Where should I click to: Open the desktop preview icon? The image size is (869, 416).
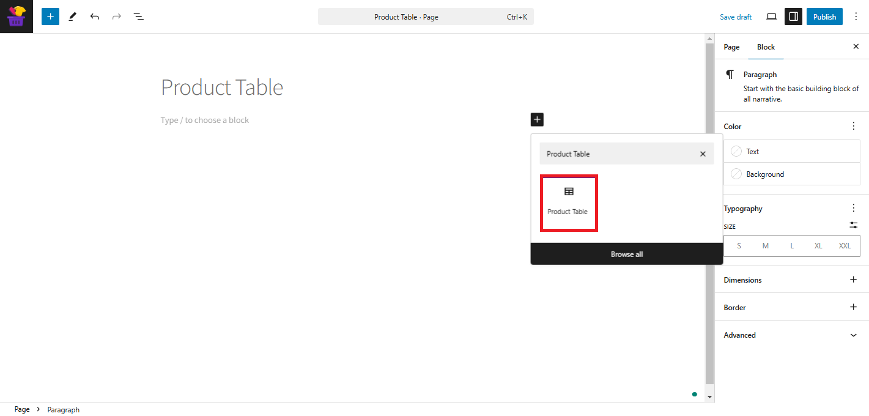(x=771, y=17)
